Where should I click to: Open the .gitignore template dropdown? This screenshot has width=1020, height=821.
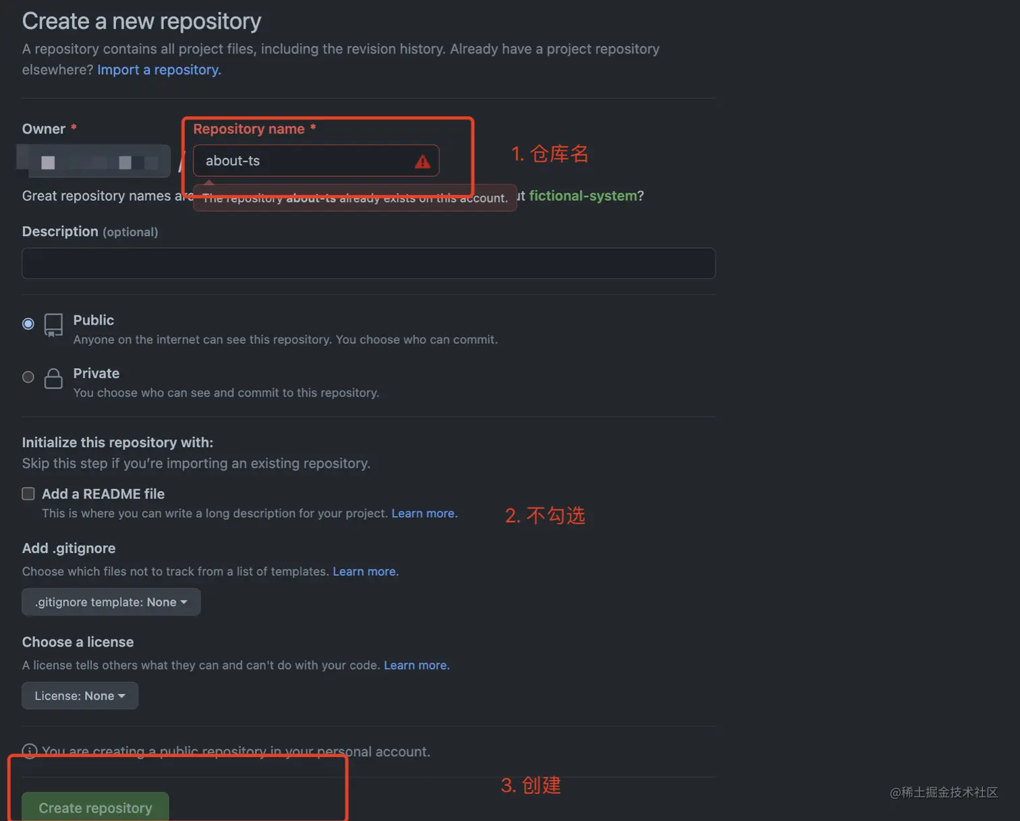pyautogui.click(x=111, y=602)
